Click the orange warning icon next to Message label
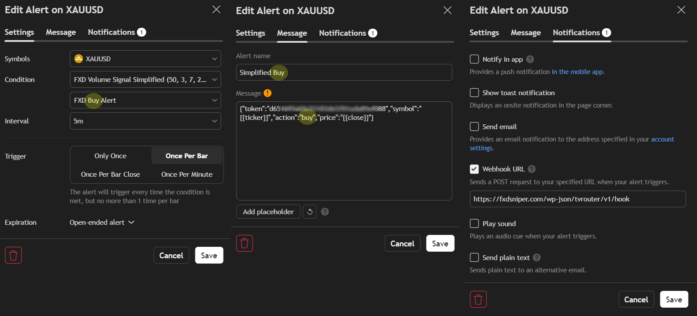Screen dimensions: 697x316 click(x=267, y=93)
